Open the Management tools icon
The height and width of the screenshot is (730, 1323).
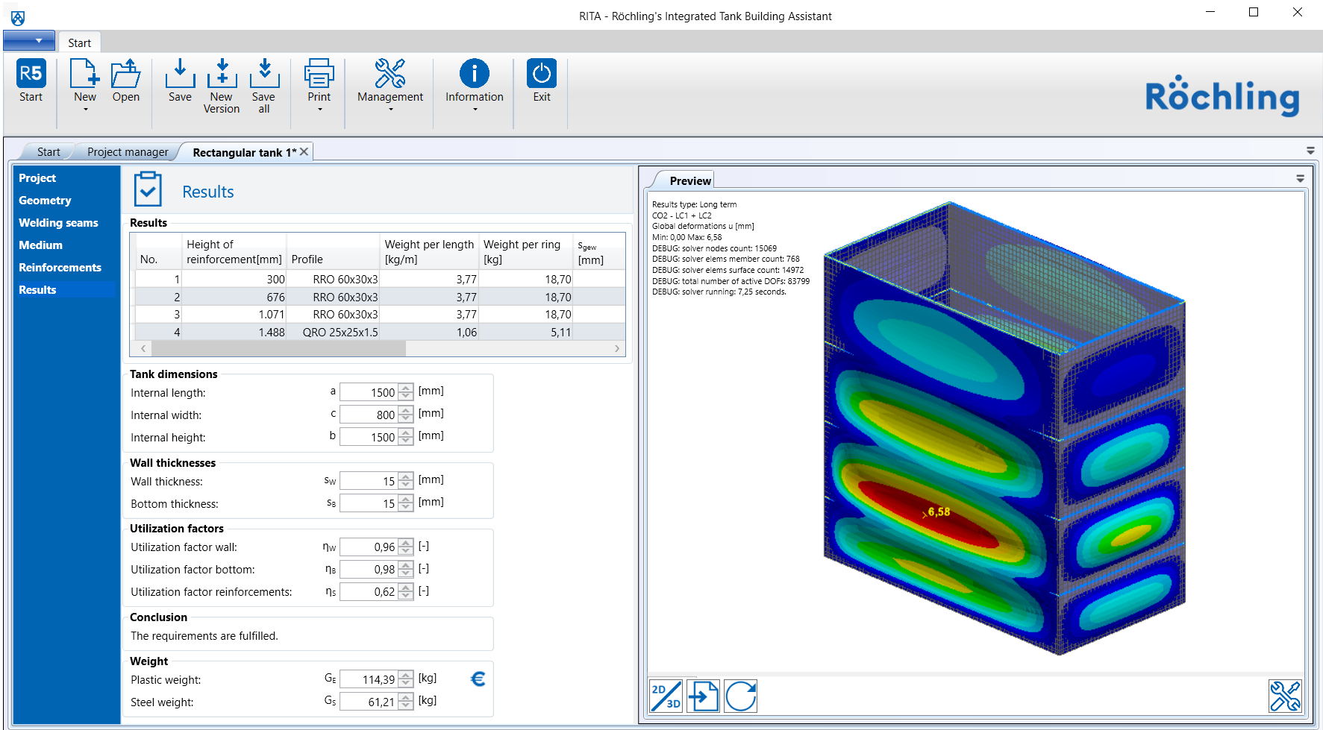(390, 73)
